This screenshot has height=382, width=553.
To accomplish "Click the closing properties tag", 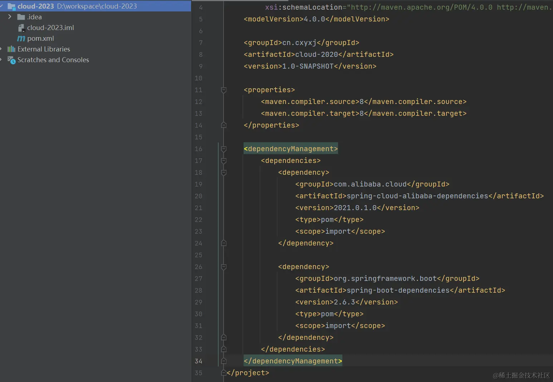I will pyautogui.click(x=271, y=125).
